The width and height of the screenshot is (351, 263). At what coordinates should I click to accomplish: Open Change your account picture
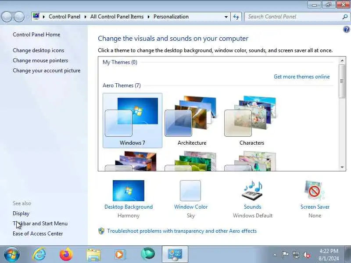[x=47, y=71]
